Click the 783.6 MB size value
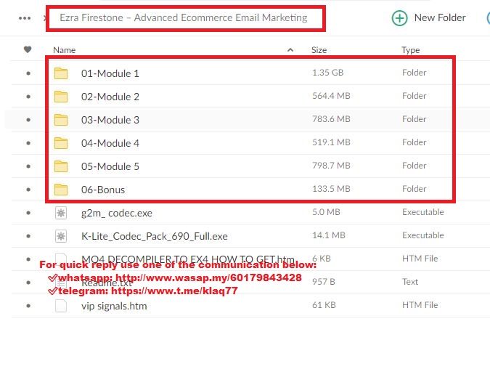 (x=331, y=119)
